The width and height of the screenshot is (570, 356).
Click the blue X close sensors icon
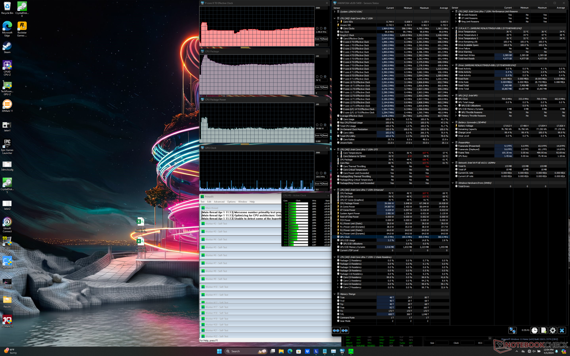(x=562, y=330)
